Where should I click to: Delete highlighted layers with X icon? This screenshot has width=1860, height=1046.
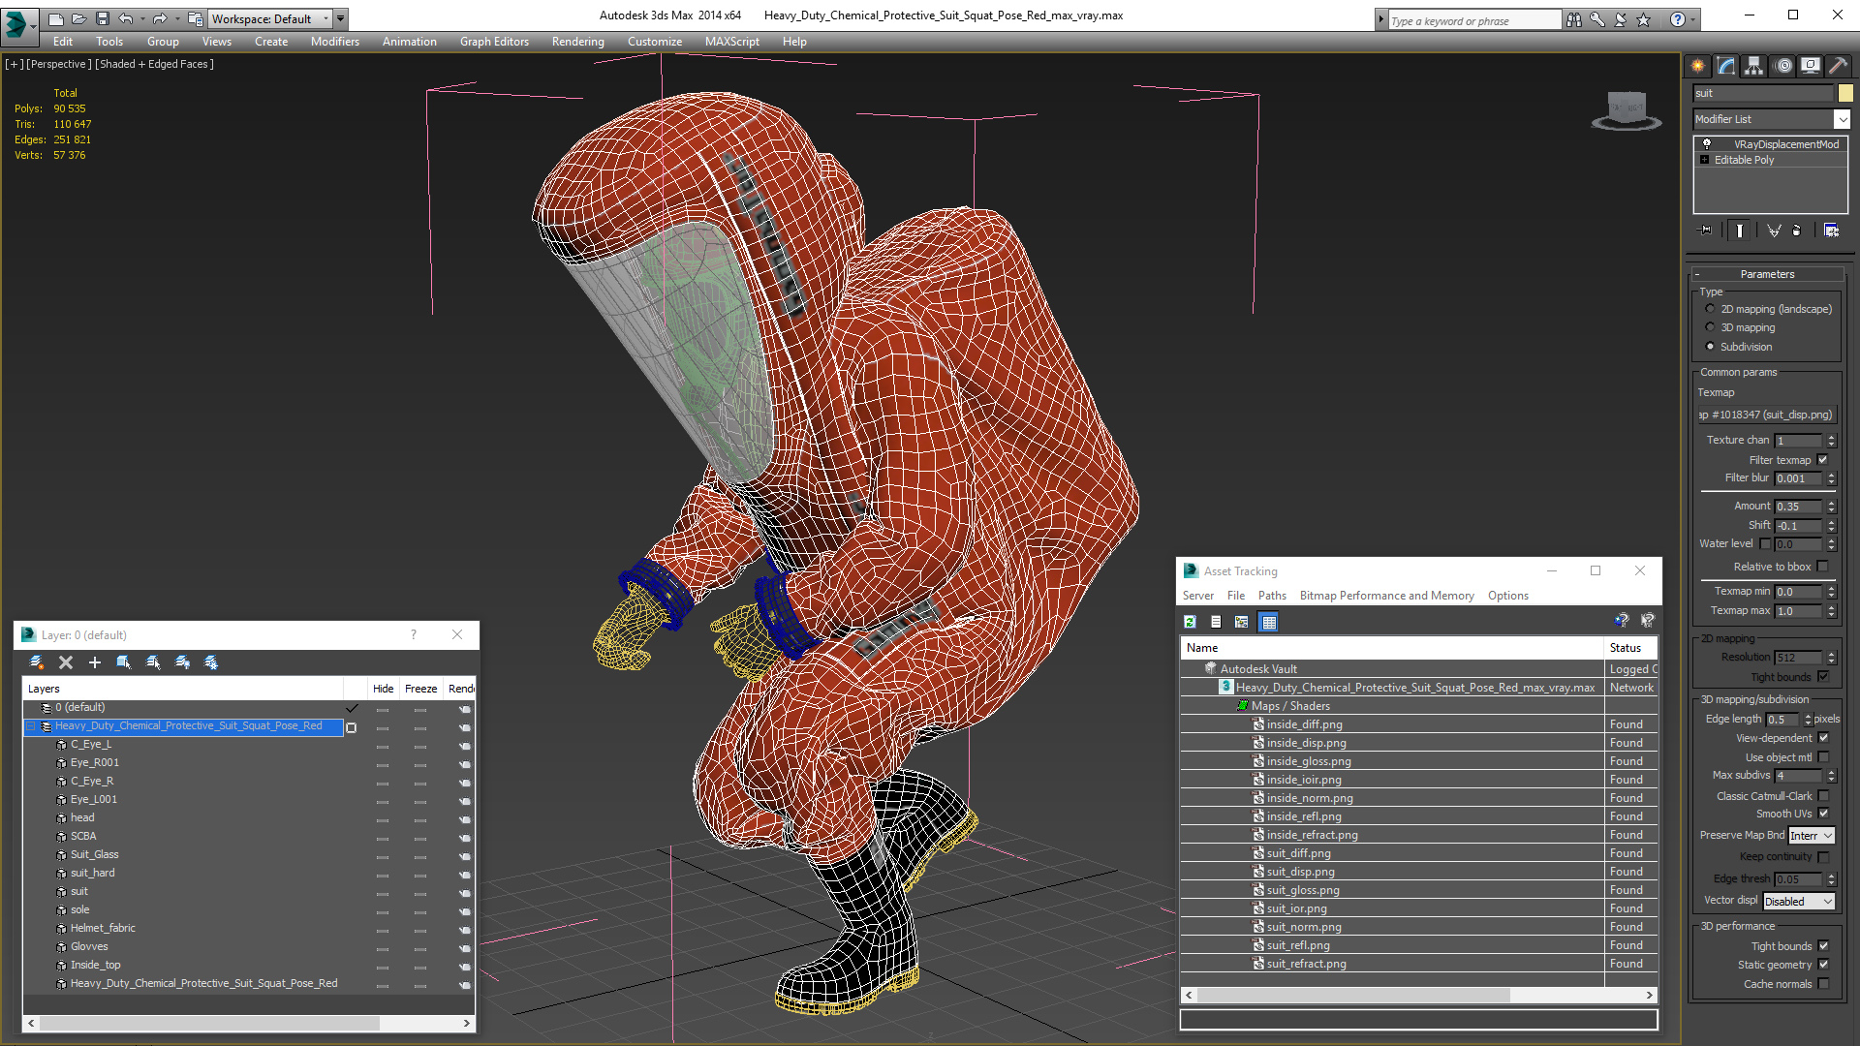tap(66, 662)
